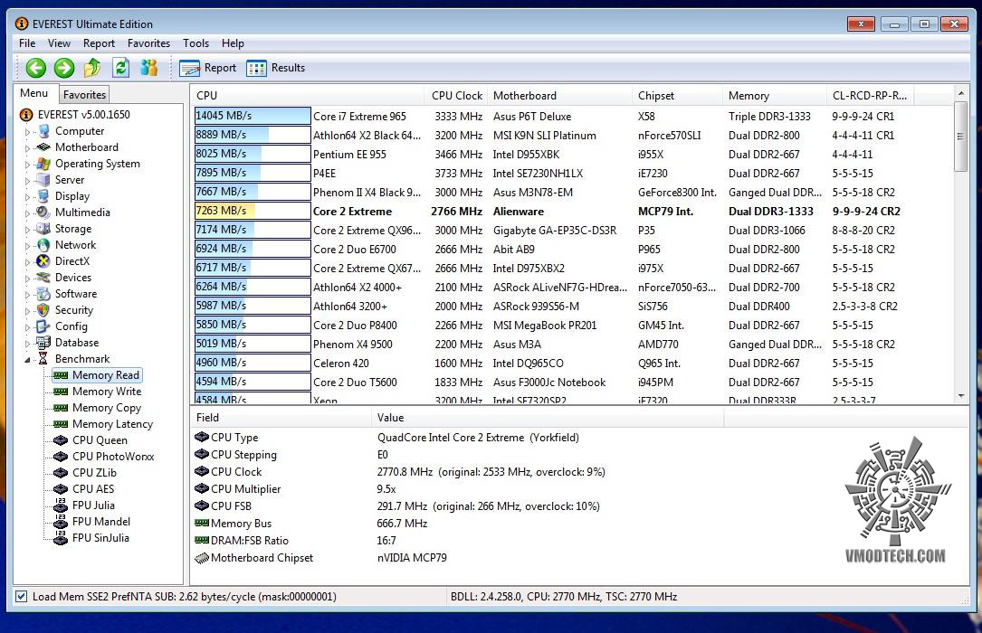Toggle the status bar checkbox
The image size is (982, 633).
22,596
